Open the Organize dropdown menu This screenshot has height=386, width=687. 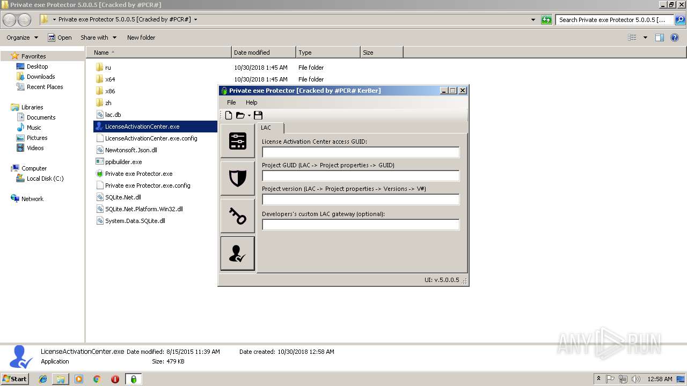pyautogui.click(x=22, y=38)
